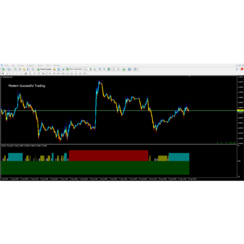Open the Справка menu

(57, 65)
